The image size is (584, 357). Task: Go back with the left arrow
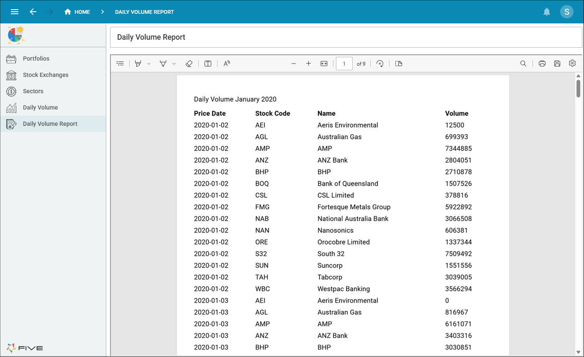pos(33,12)
